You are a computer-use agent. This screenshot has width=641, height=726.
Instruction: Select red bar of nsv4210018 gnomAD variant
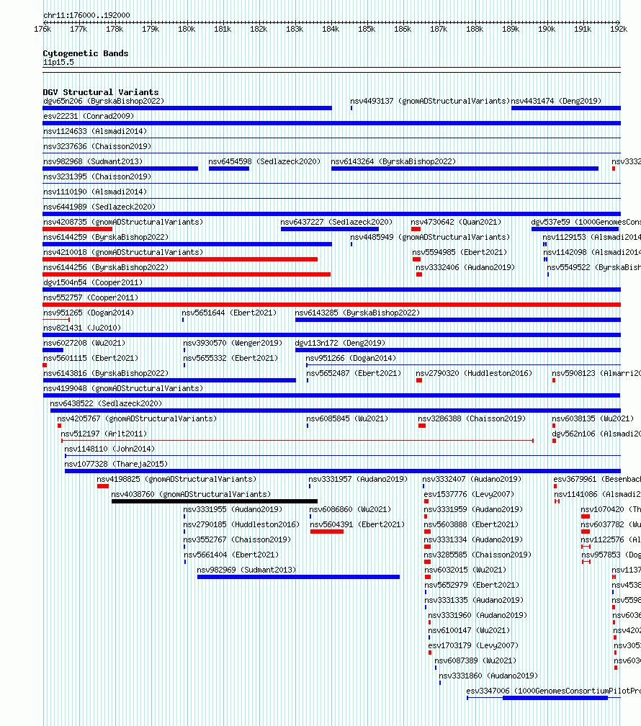point(180,259)
